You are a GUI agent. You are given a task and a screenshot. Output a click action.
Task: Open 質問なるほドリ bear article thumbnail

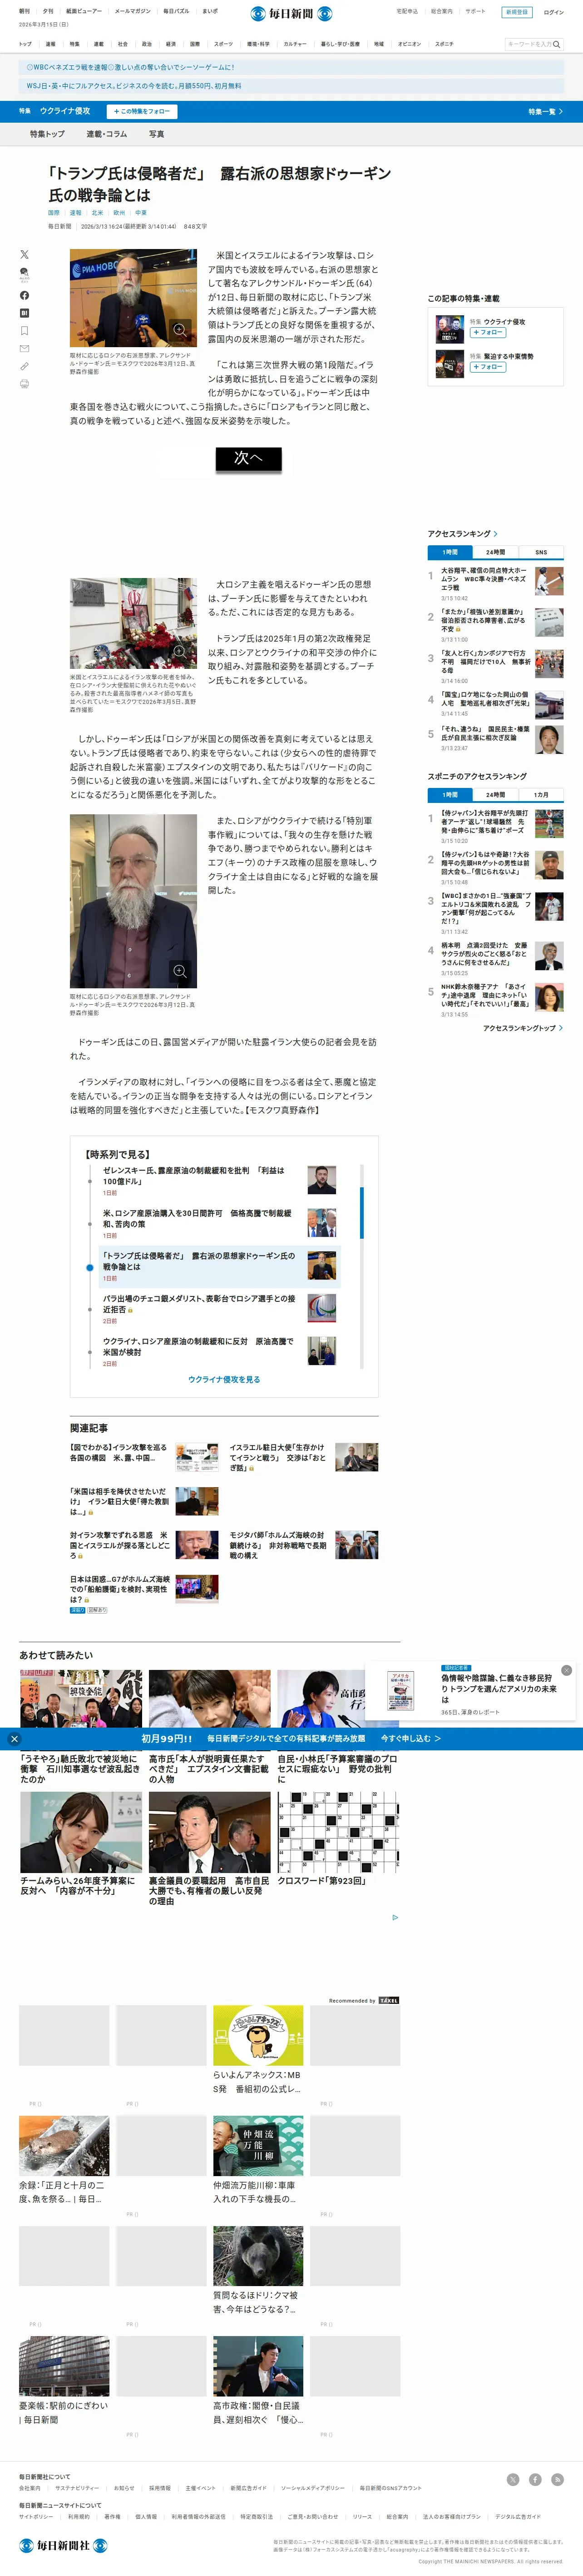point(258,2256)
